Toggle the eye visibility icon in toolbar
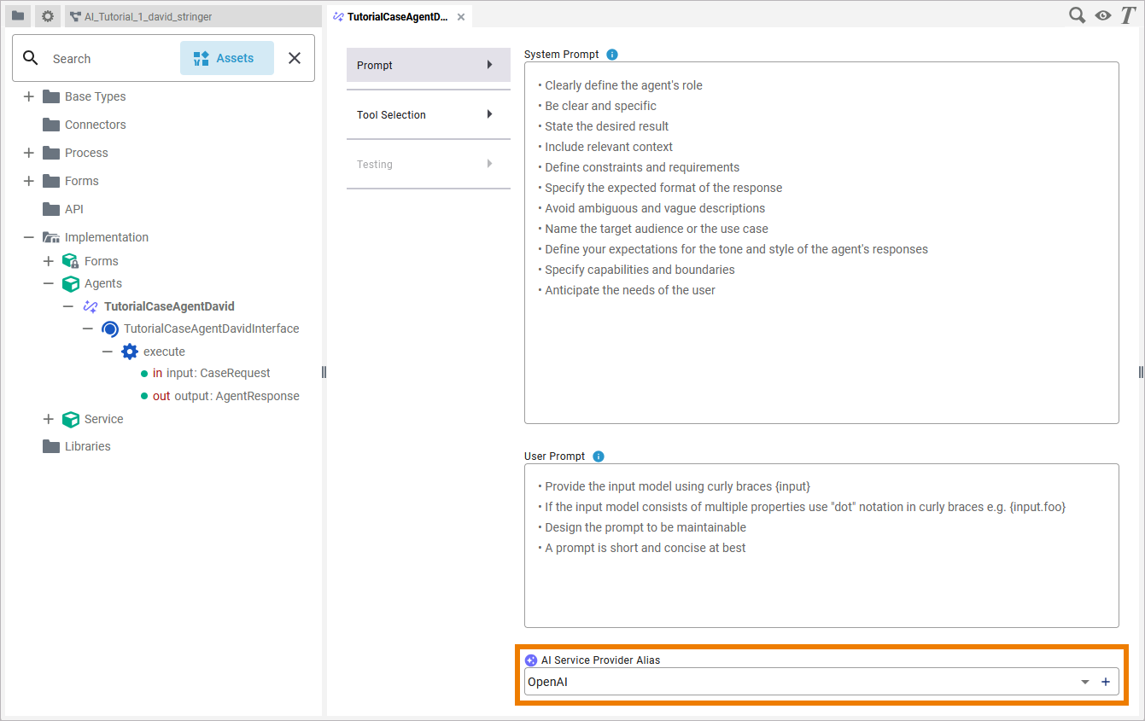 (1103, 15)
